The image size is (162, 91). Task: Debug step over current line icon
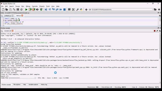coord(50,10)
